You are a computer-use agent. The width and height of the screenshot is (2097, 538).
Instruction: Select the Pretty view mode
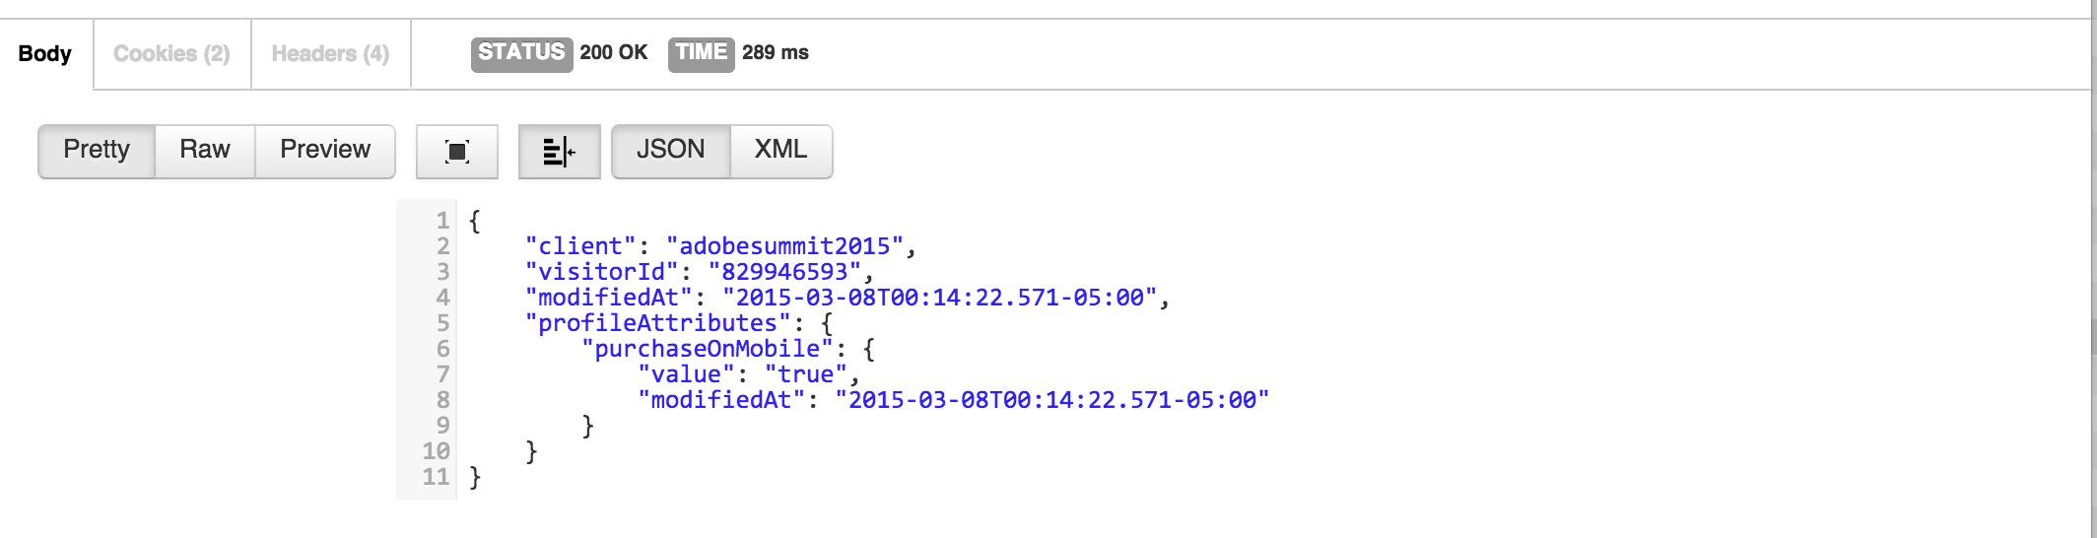[x=97, y=150]
